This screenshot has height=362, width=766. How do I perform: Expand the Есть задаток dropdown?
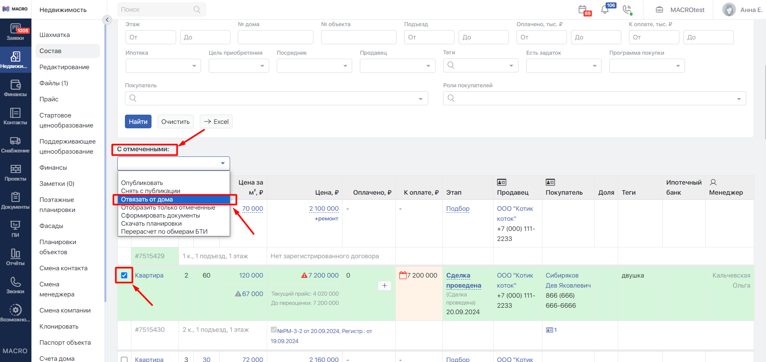(x=564, y=66)
